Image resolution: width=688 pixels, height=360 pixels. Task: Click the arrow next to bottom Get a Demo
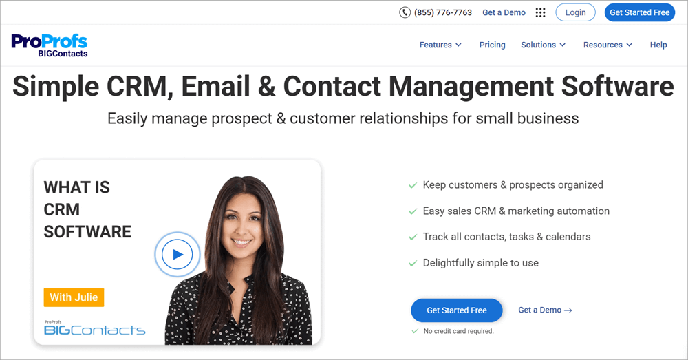pos(568,310)
